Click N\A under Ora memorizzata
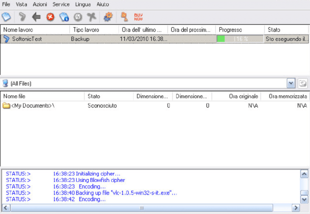 (x=302, y=106)
